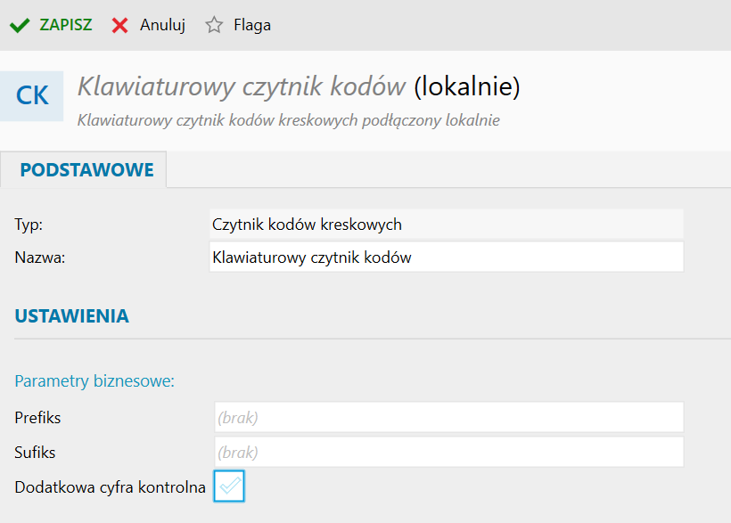The height and width of the screenshot is (523, 731).
Task: Click the Prefiks label text
Action: [x=38, y=417]
